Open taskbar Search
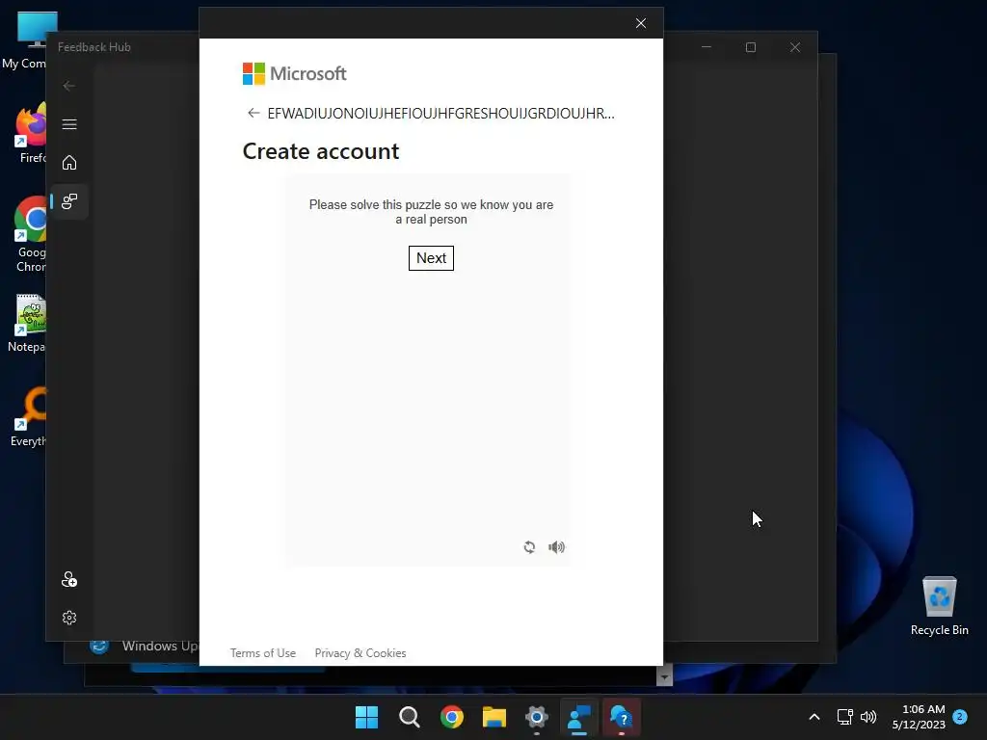 click(409, 717)
